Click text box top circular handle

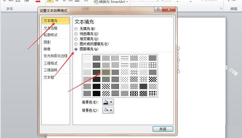coord(179,48)
